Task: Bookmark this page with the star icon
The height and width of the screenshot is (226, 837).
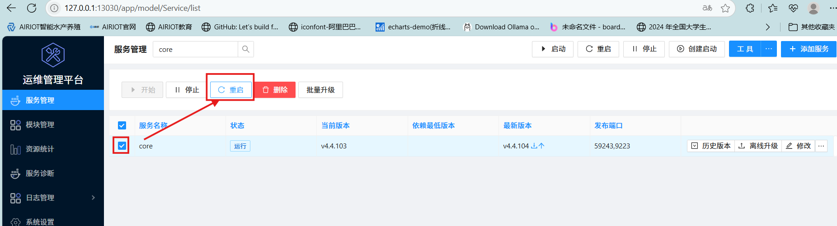Action: click(x=725, y=8)
